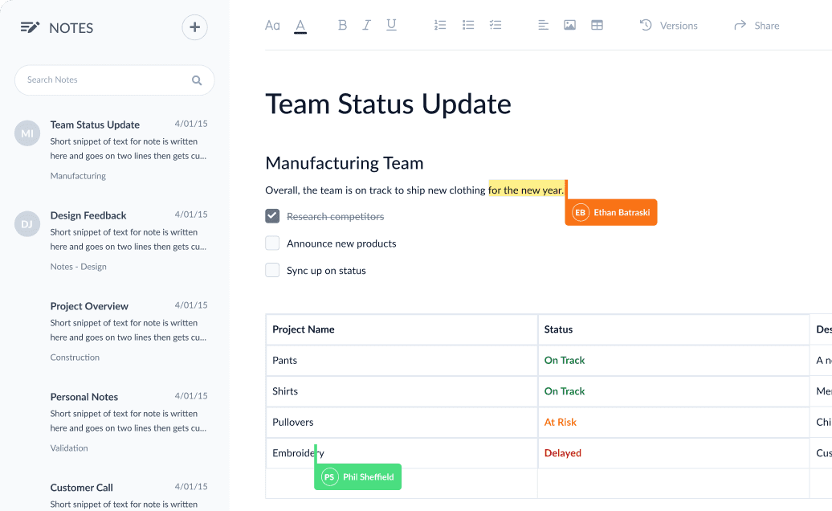Click the Pullovers table cell
The width and height of the screenshot is (832, 511).
click(x=402, y=422)
